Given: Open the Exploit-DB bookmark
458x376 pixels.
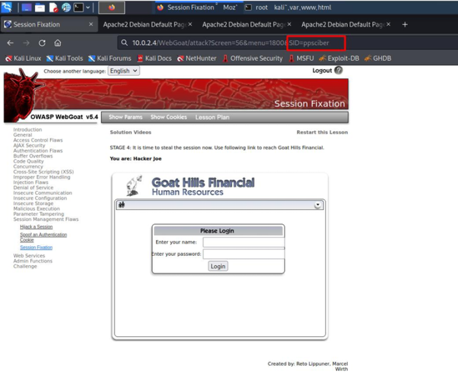Looking at the screenshot, I should click(342, 58).
